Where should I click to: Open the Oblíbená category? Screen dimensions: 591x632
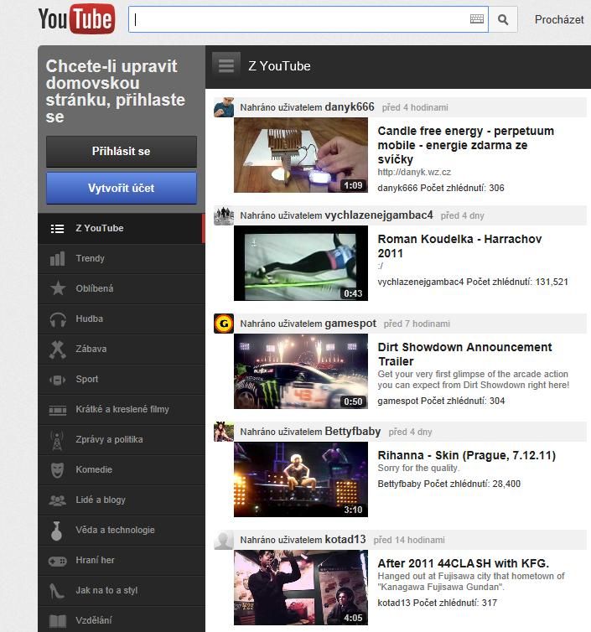click(122, 288)
